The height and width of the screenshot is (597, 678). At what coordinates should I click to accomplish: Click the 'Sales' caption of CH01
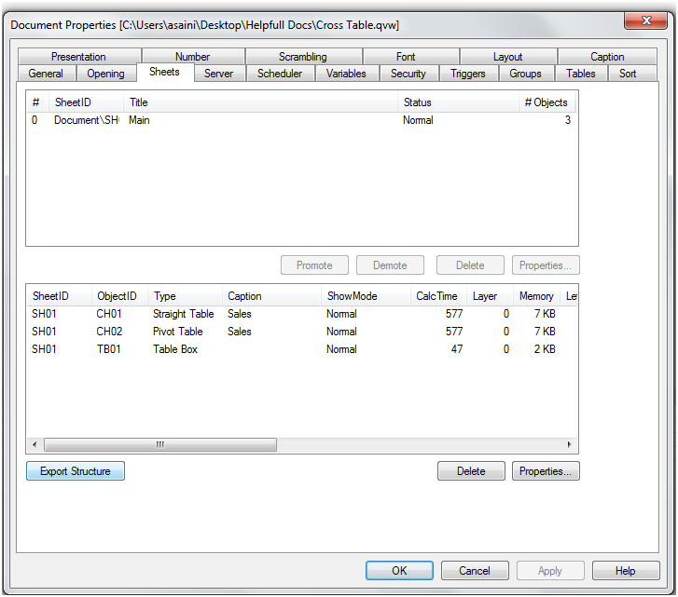pyautogui.click(x=240, y=314)
